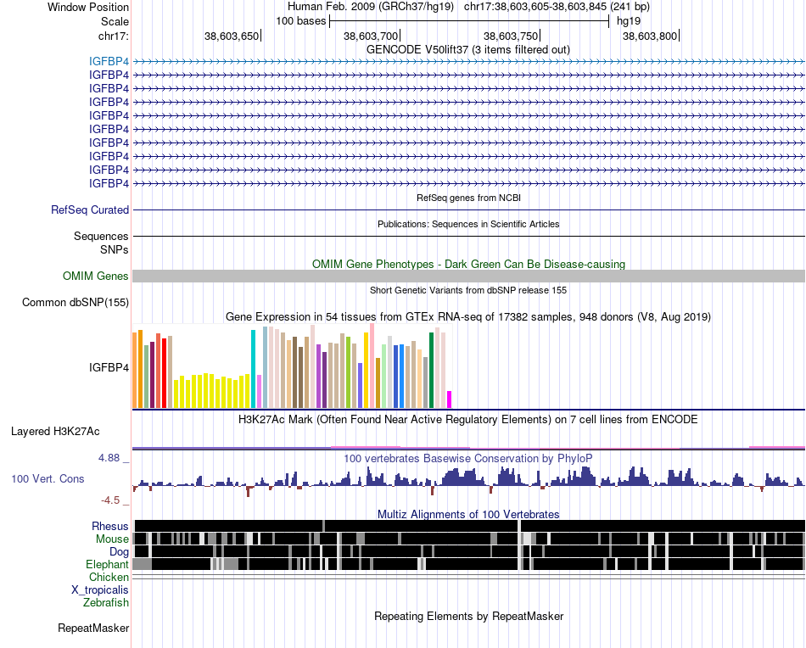Image resolution: width=806 pixels, height=648 pixels.
Task: Click the GTEx Gene Expression in 54 tissues title
Action: 468,317
